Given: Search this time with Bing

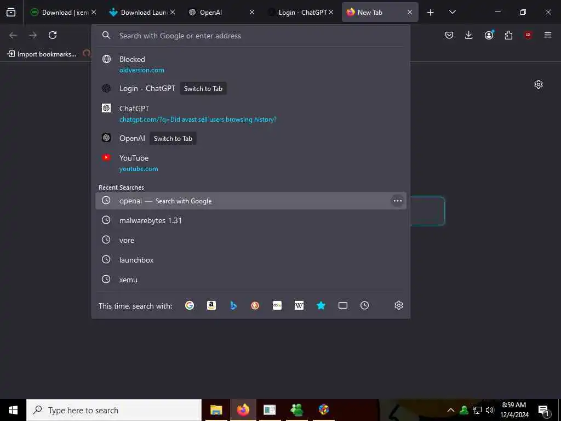Looking at the screenshot, I should tap(233, 305).
